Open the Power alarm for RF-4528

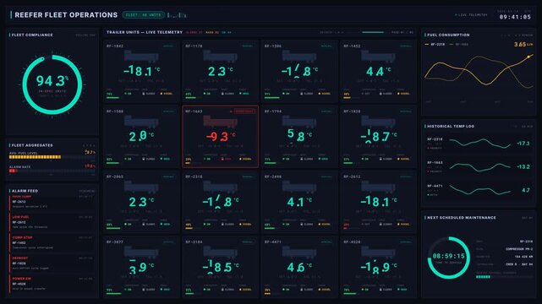(52, 284)
